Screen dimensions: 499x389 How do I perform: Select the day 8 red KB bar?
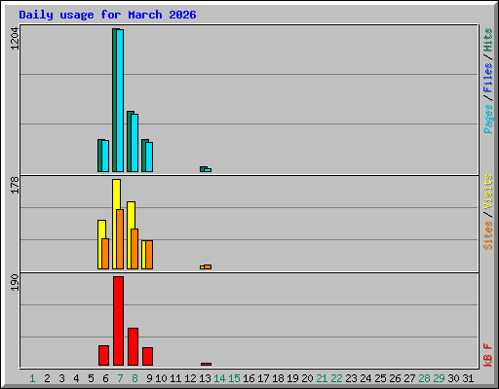tap(134, 347)
